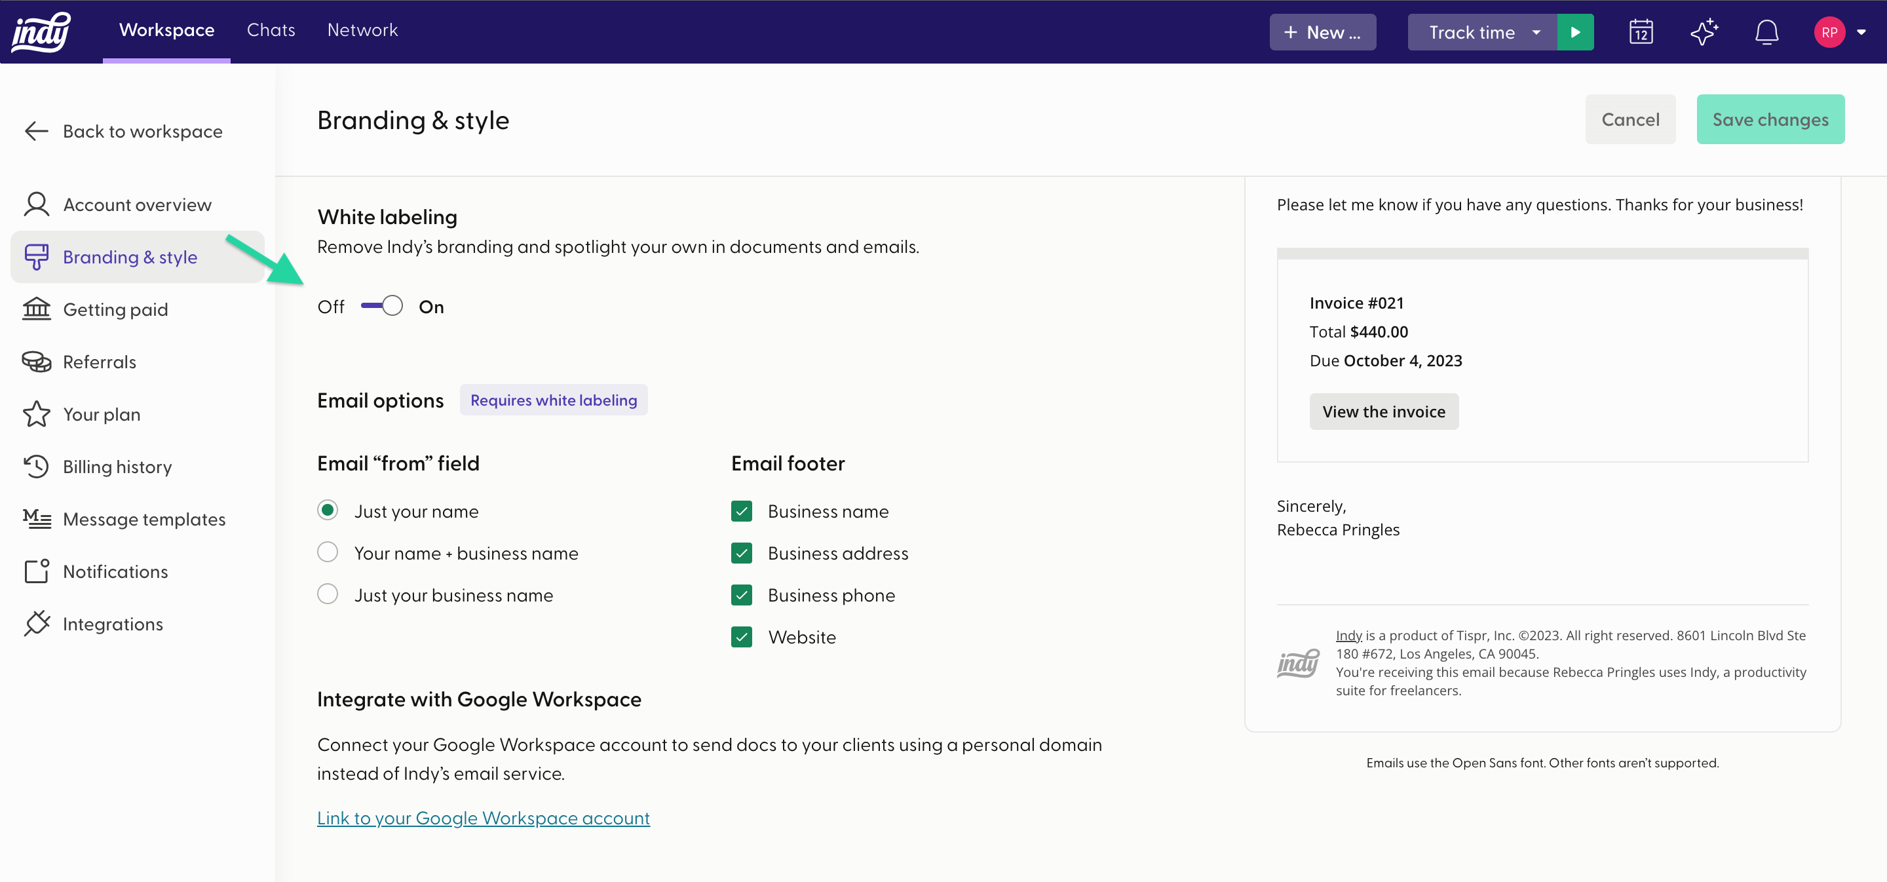Click the RP profile avatar
Image resolution: width=1887 pixels, height=882 pixels.
pyautogui.click(x=1829, y=32)
